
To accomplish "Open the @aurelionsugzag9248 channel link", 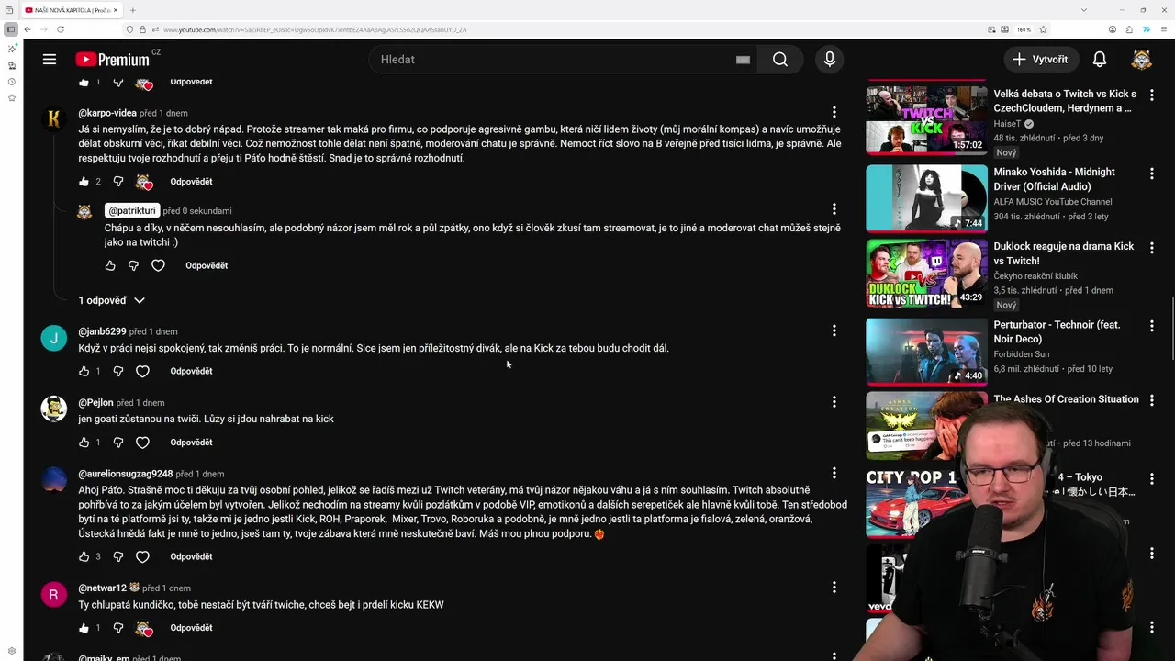I will [126, 474].
